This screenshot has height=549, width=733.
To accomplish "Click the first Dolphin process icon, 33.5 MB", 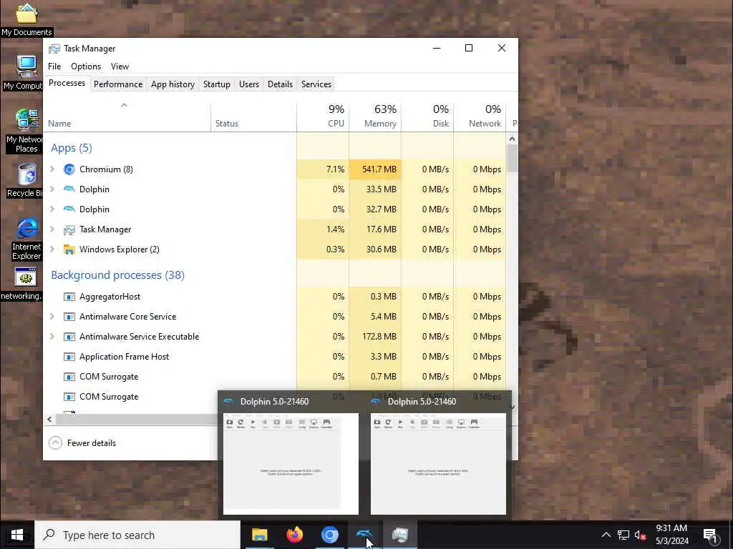I will tap(69, 189).
